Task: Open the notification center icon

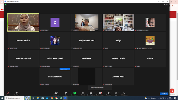Action: click(175, 98)
